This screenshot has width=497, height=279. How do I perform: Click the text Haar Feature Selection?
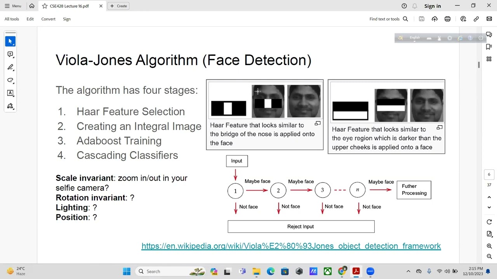(x=131, y=112)
